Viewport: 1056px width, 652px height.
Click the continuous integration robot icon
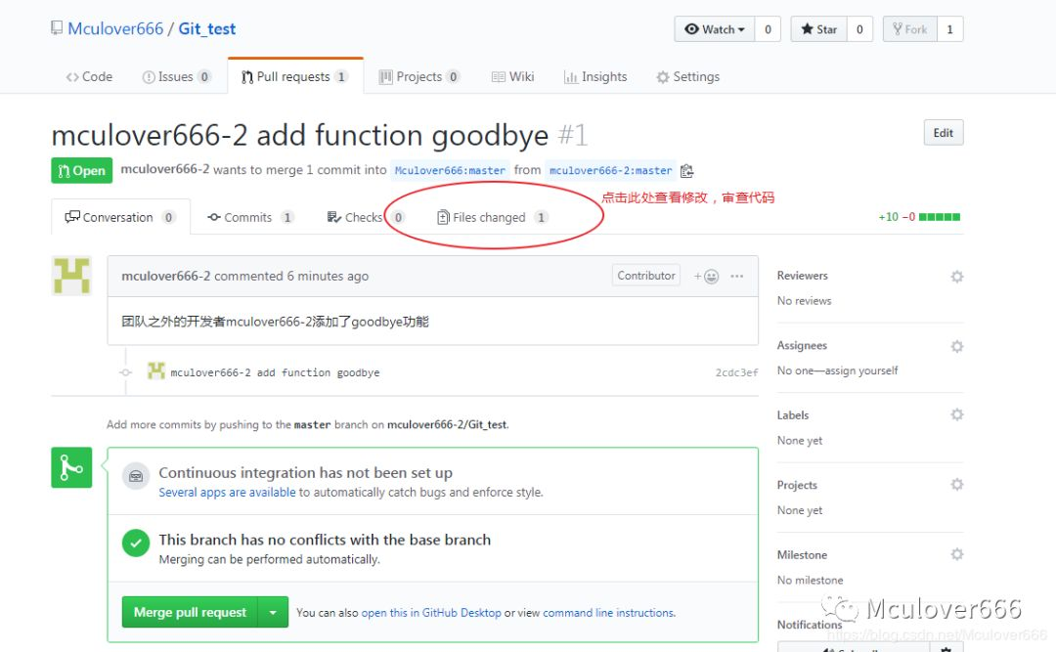[135, 476]
